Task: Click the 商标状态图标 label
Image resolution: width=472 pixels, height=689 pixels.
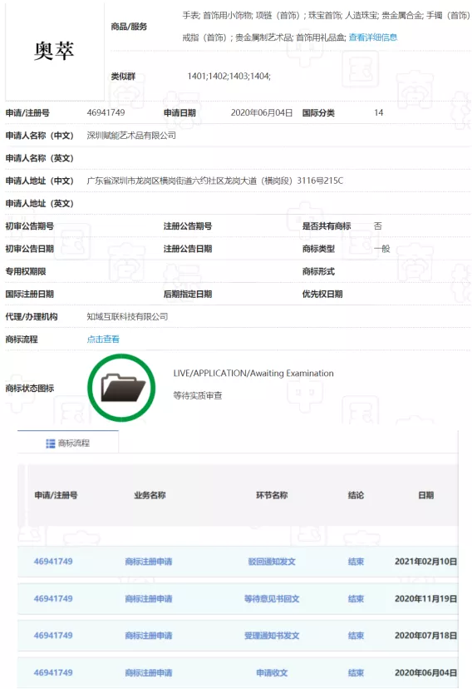Action: (29, 388)
